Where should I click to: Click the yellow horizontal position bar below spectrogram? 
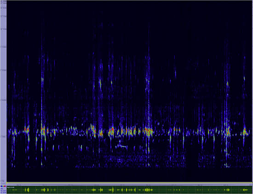click(x=130, y=183)
